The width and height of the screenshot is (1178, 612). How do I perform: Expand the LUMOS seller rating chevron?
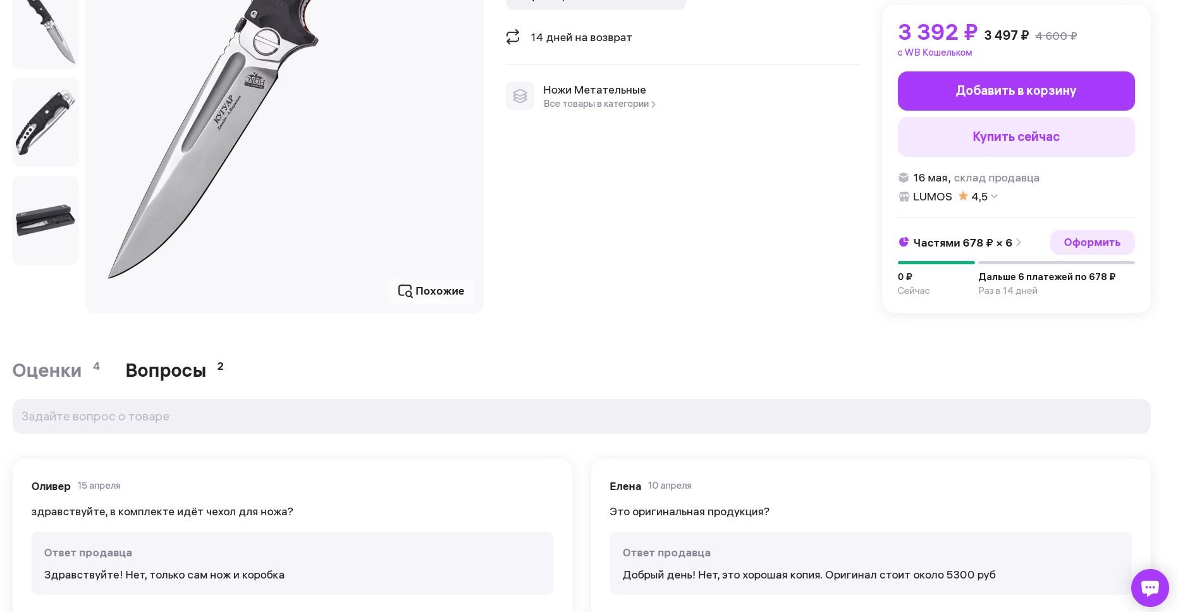(x=994, y=197)
